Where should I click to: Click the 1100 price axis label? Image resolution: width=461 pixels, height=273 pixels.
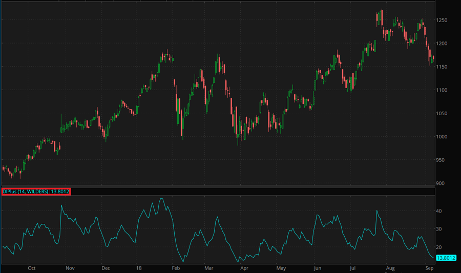443,90
